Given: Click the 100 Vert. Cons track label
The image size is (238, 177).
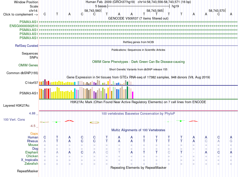Looking at the screenshot, I should [14, 119].
